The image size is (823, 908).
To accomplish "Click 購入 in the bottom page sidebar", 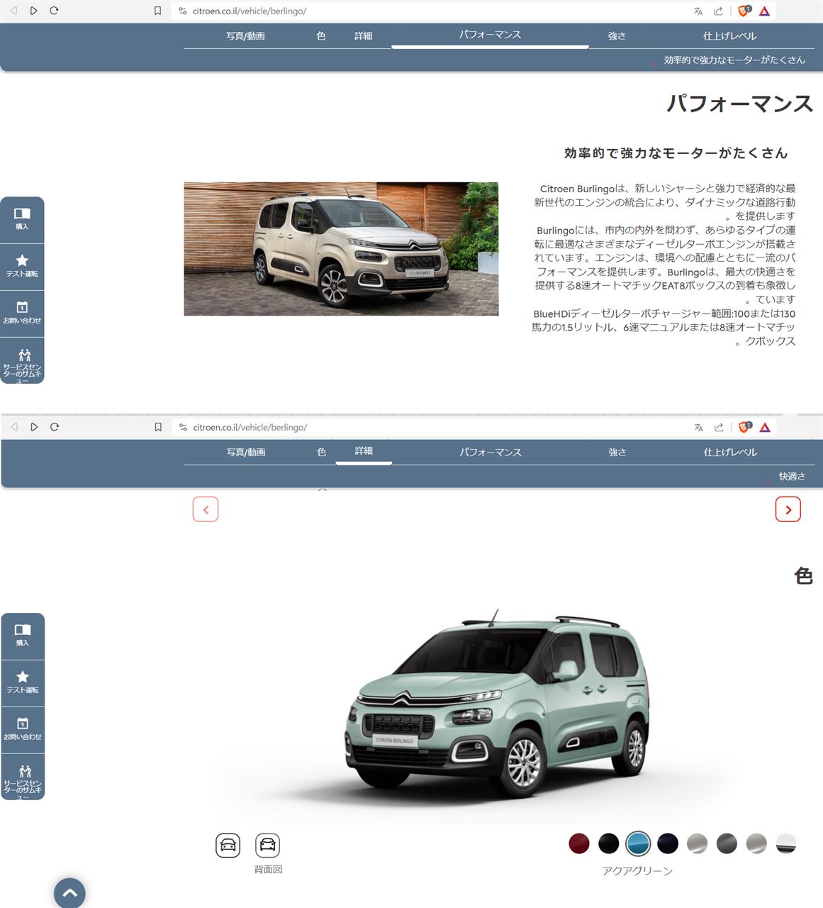I will tap(23, 636).
